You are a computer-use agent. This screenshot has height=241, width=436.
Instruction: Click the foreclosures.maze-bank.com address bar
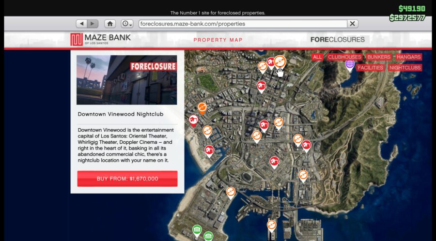pos(243,24)
